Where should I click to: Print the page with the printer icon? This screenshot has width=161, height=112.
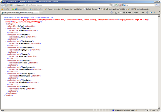[x=124, y=13]
